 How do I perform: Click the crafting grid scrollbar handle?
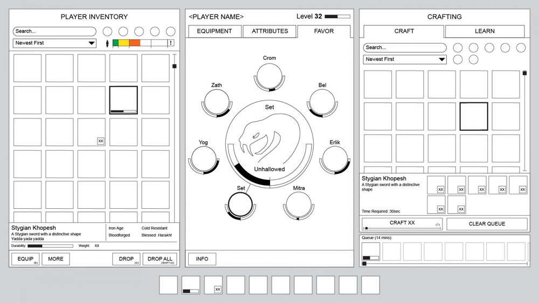pos(524,73)
